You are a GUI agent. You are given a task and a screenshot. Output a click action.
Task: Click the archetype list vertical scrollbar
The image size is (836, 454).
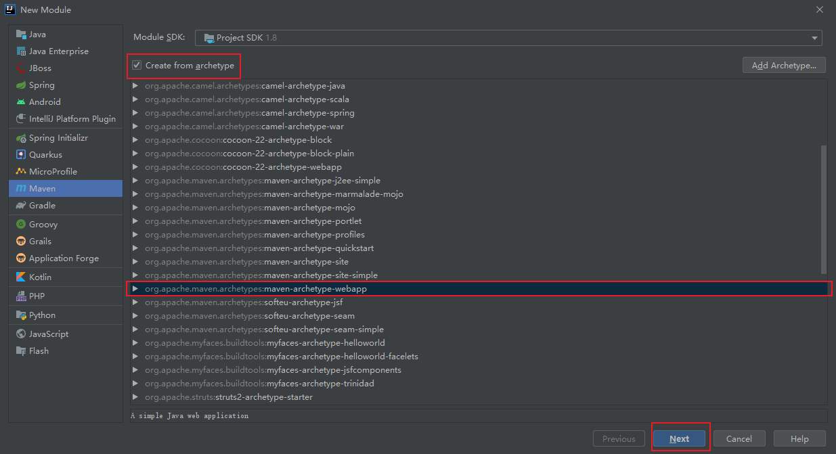(823, 209)
